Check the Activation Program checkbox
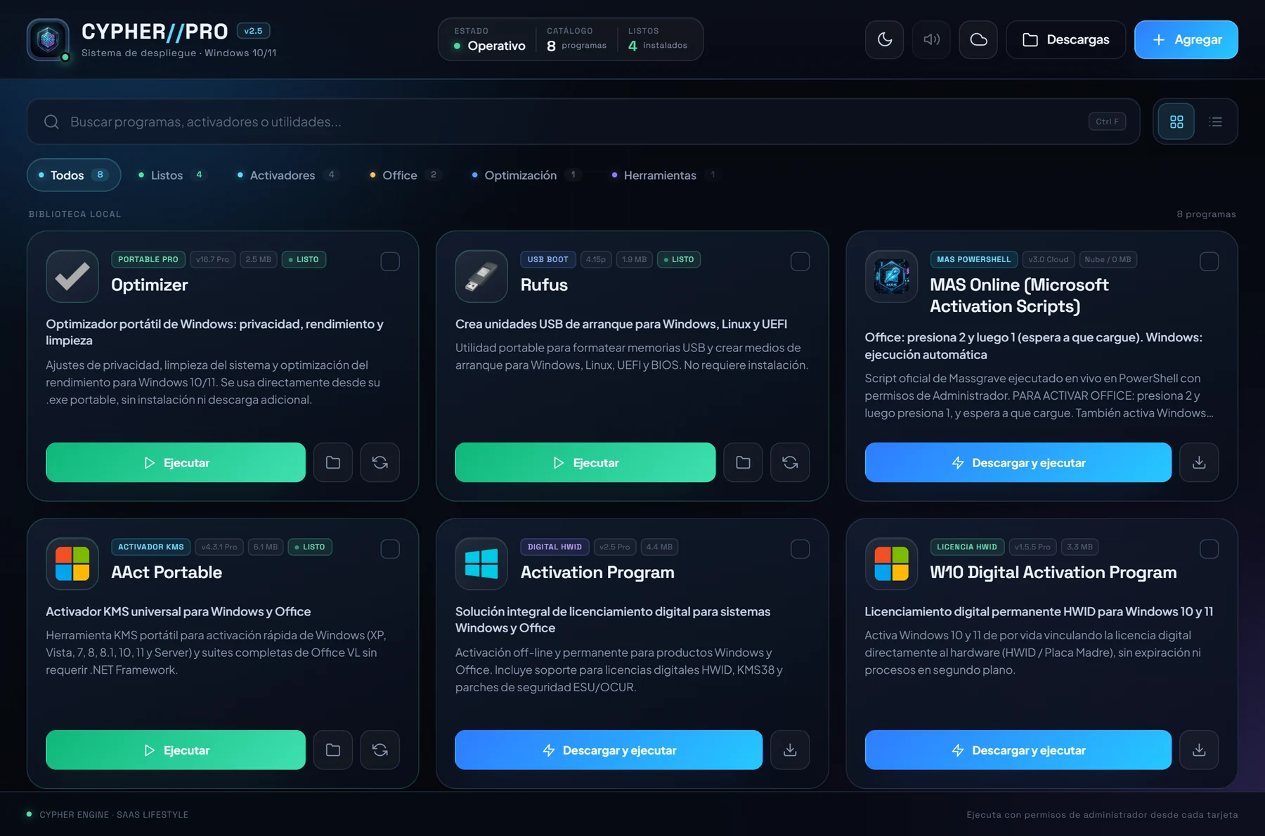This screenshot has width=1265, height=836. [800, 549]
